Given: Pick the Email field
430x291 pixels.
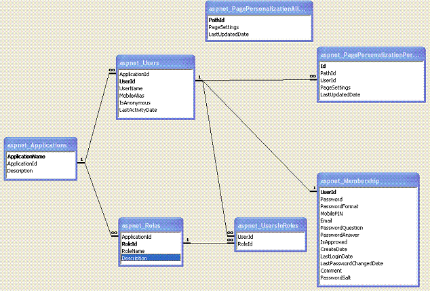Looking at the screenshot, I should (x=326, y=220).
